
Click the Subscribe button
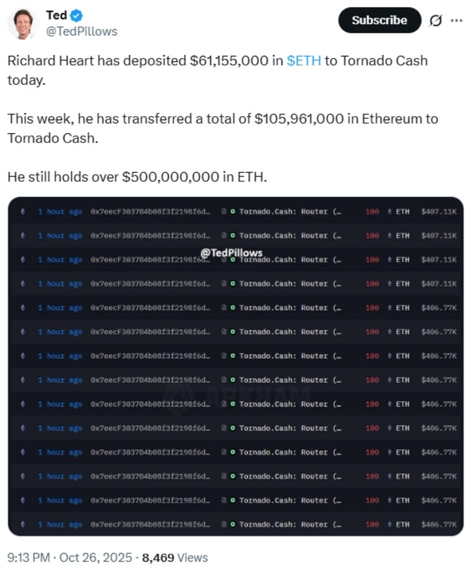click(x=379, y=21)
